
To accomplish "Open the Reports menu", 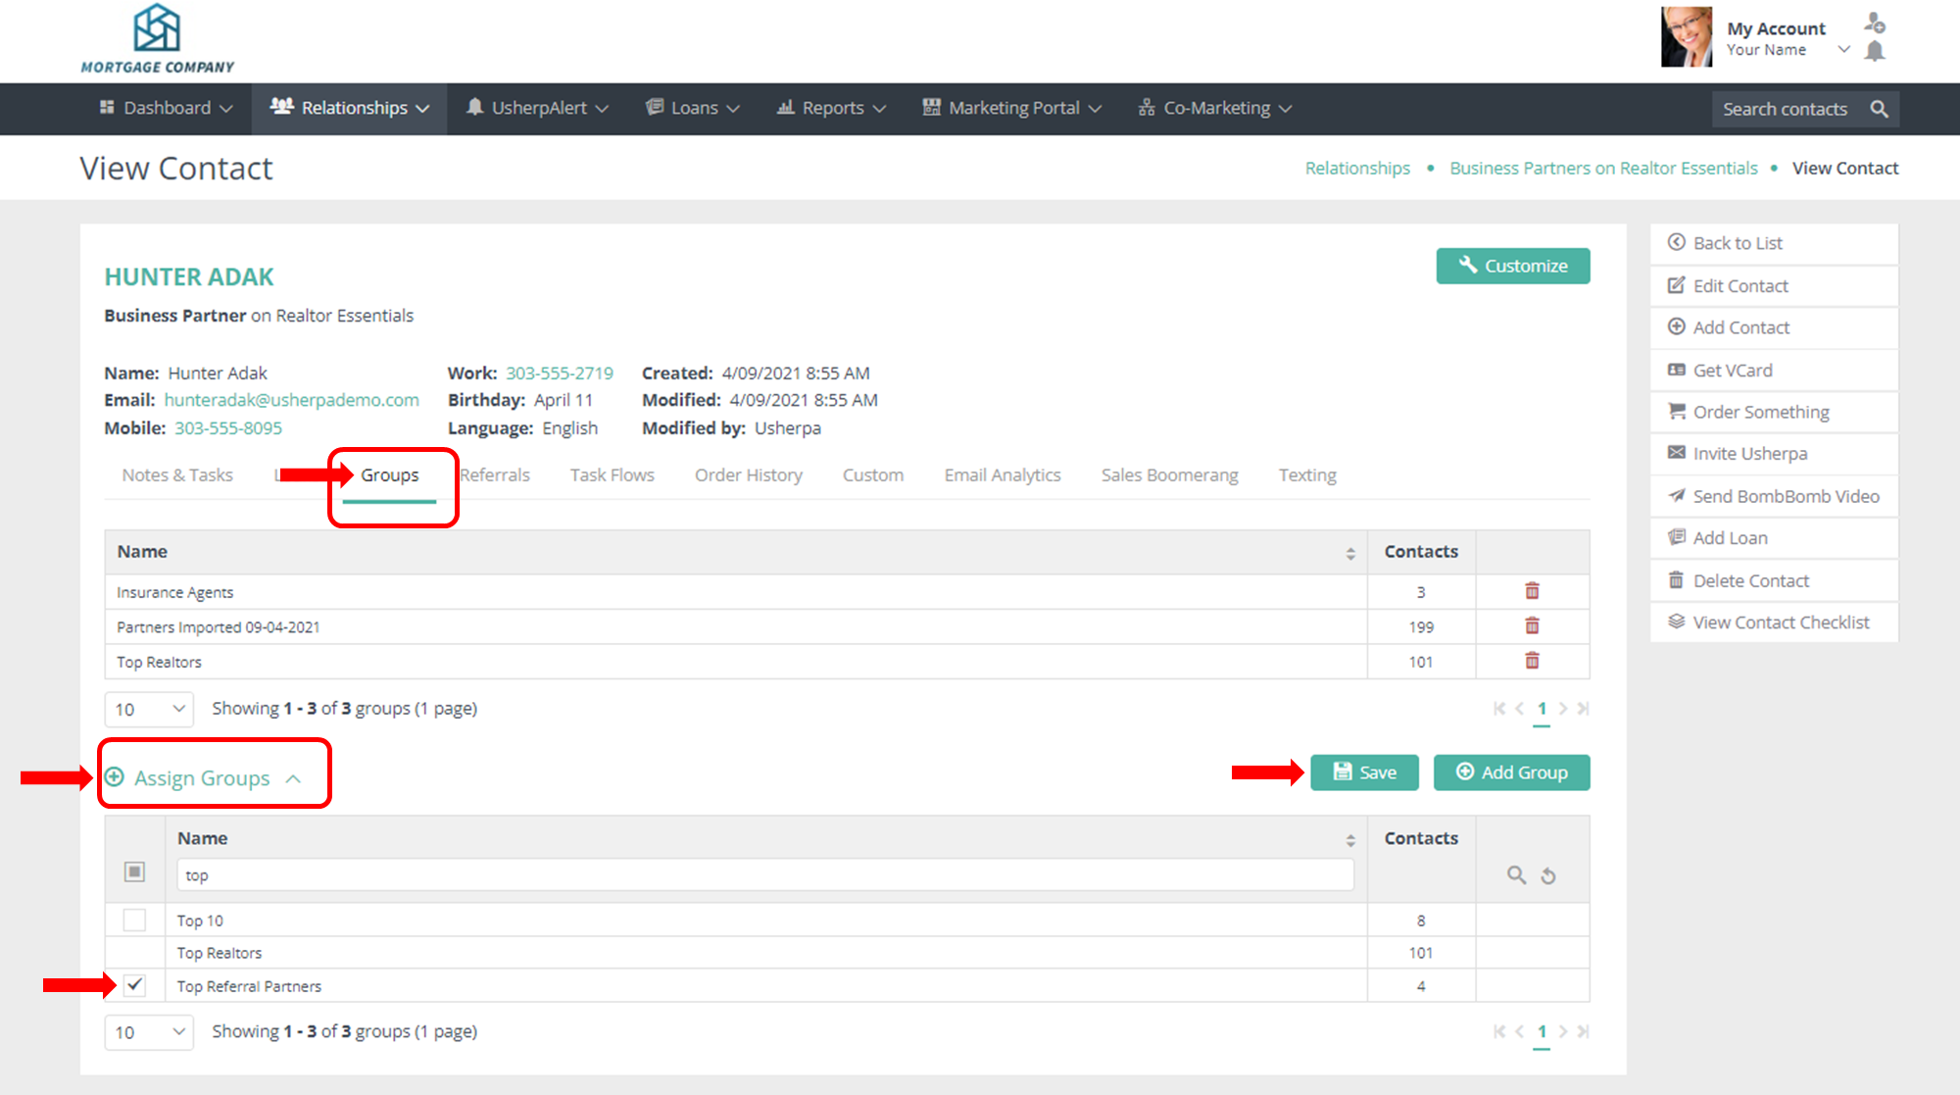I will (831, 109).
